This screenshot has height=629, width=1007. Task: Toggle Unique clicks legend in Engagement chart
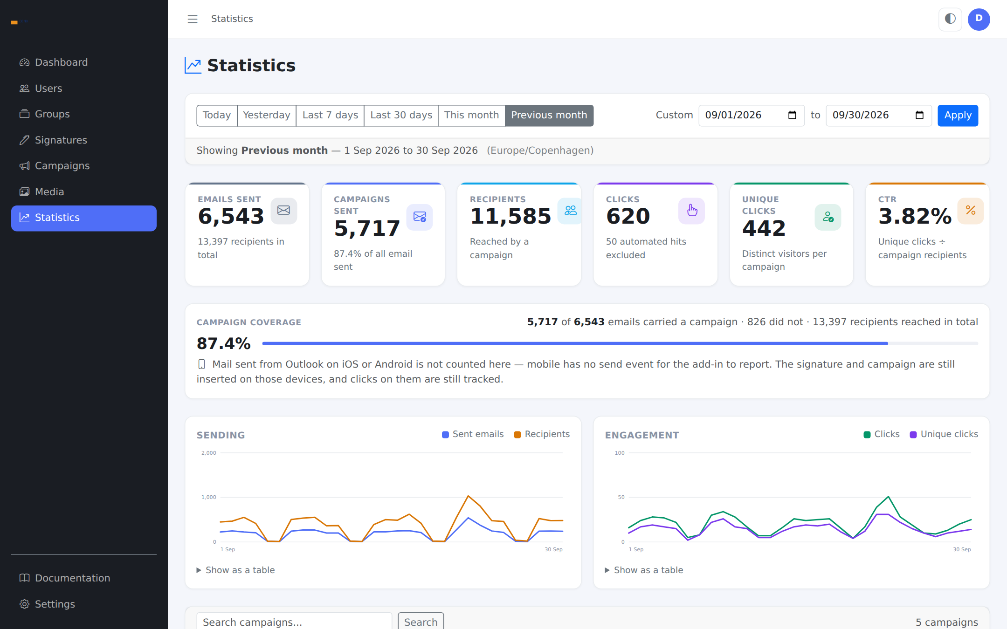944,434
